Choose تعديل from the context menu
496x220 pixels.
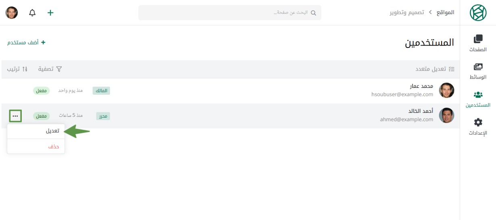52,131
